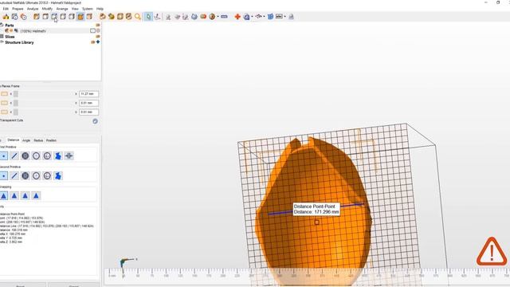The image size is (510, 287).
Task: Select the magnifier zoom tool
Action: [x=138, y=17]
